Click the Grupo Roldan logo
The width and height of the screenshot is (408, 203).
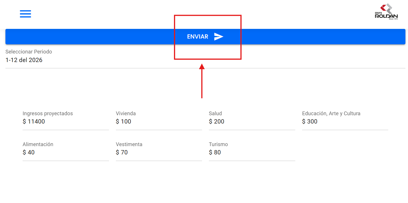[386, 12]
